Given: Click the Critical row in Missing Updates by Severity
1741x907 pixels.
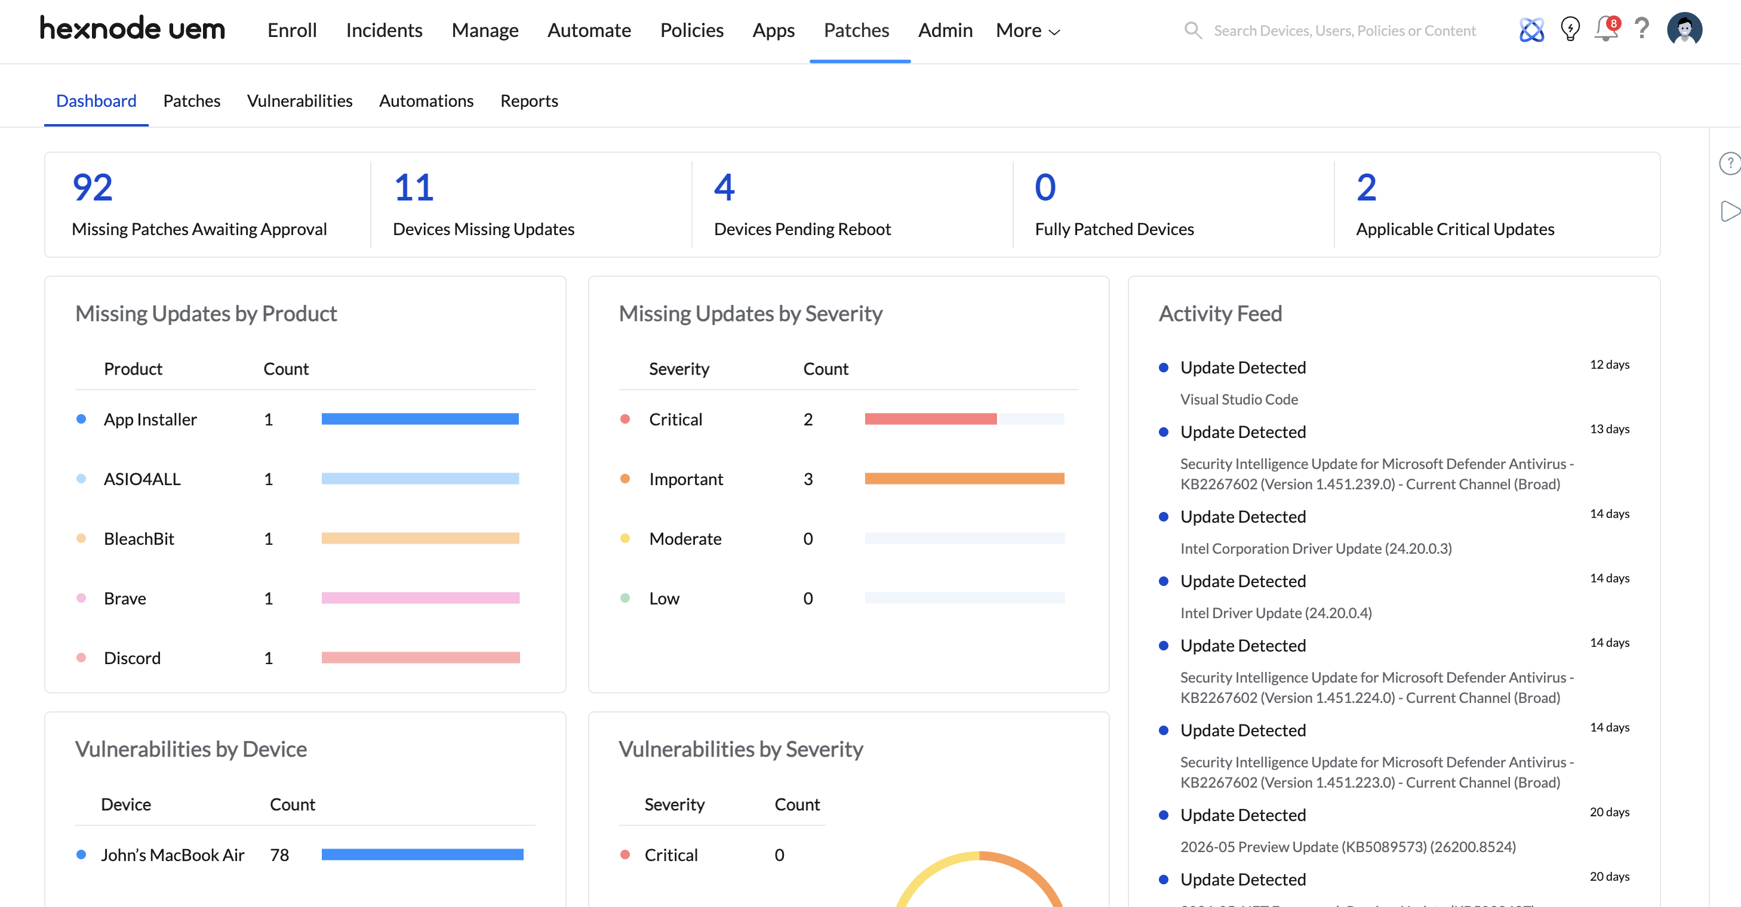Looking at the screenshot, I should (848, 419).
